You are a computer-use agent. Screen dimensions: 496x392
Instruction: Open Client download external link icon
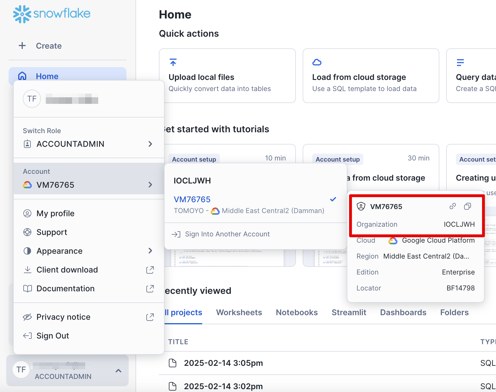click(x=150, y=270)
